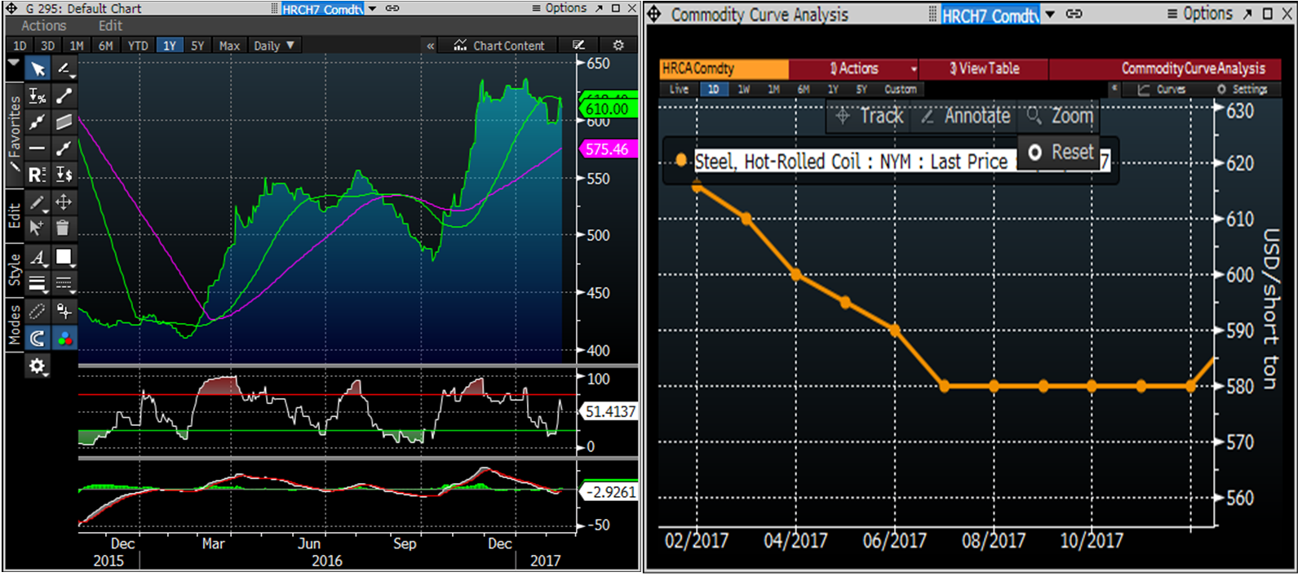Select the arrow pointer tool
Viewport: 1302px width, 581px height.
click(x=38, y=69)
